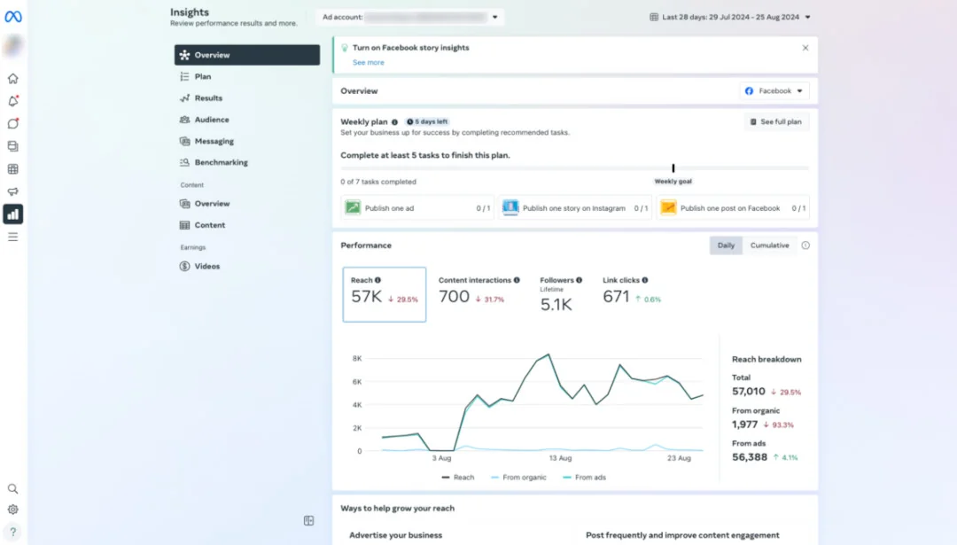Viewport: 957px width, 545px height.
Task: Open Publish one post on Facebook task
Action: (733, 208)
